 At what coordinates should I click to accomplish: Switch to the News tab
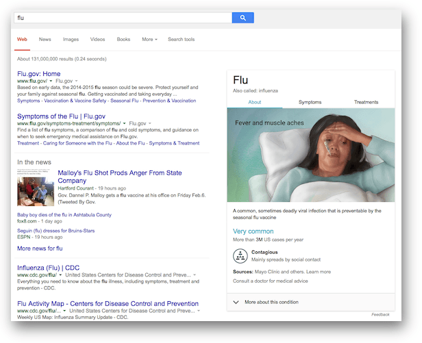[45, 39]
